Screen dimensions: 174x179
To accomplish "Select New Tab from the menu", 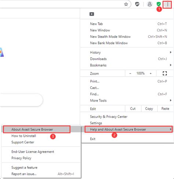I will pos(127,24).
